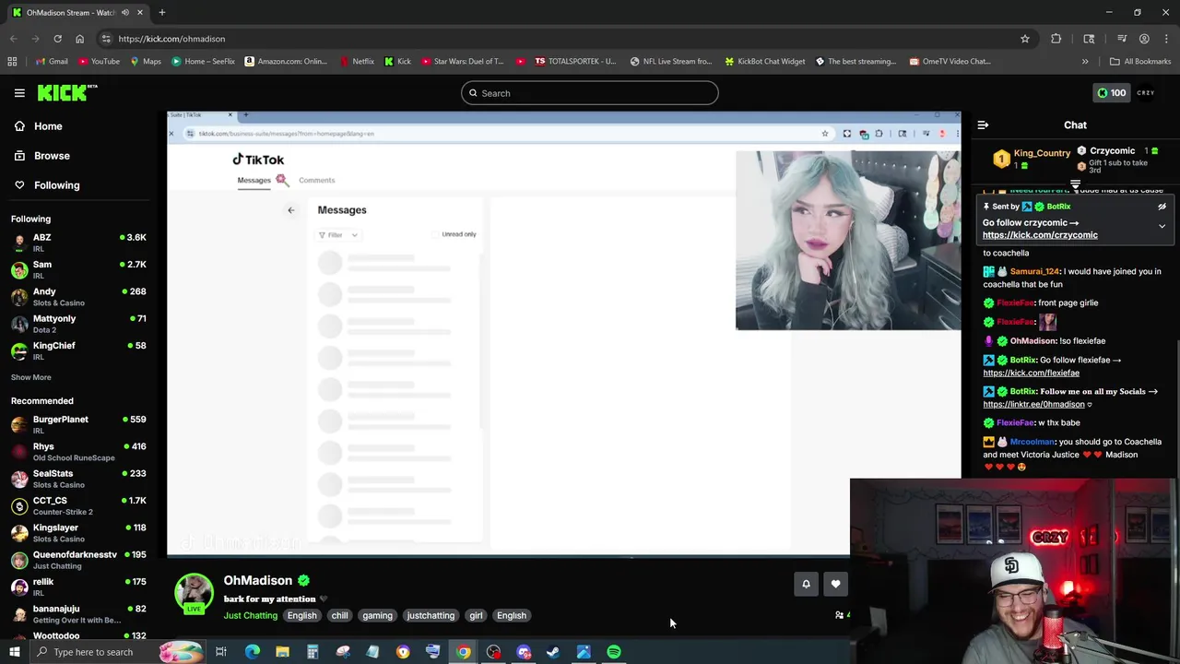Click Mrcoolman username in chat
The width and height of the screenshot is (1180, 664).
[x=1031, y=442]
